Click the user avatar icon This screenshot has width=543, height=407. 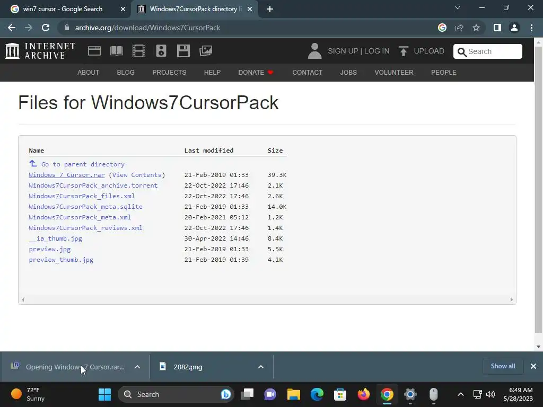pyautogui.click(x=314, y=51)
